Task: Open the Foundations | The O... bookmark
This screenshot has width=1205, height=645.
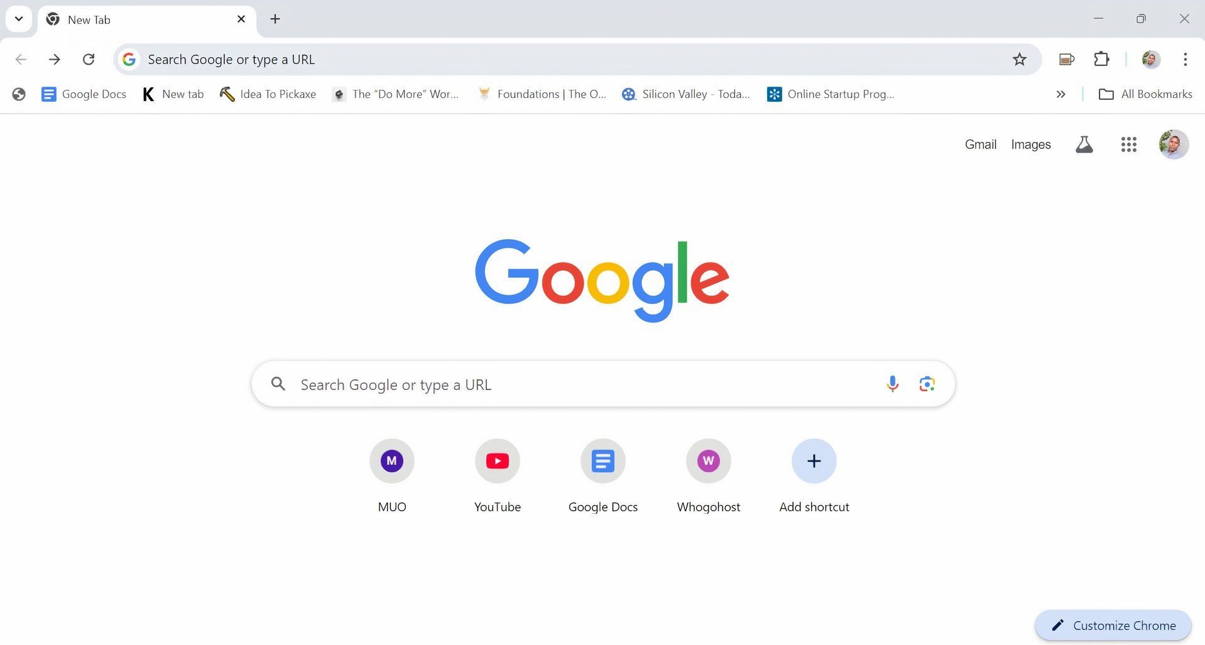Action: click(x=542, y=94)
